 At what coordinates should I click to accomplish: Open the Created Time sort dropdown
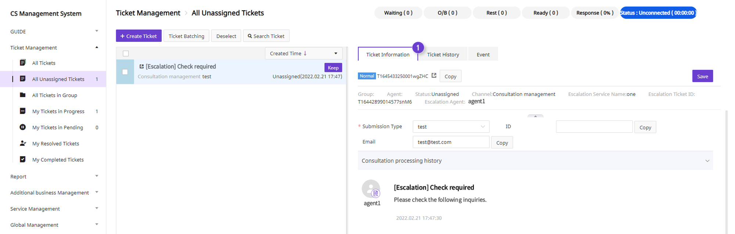click(304, 53)
